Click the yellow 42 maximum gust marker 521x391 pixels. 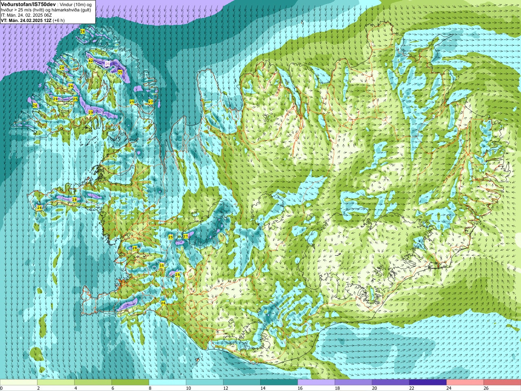91,61
